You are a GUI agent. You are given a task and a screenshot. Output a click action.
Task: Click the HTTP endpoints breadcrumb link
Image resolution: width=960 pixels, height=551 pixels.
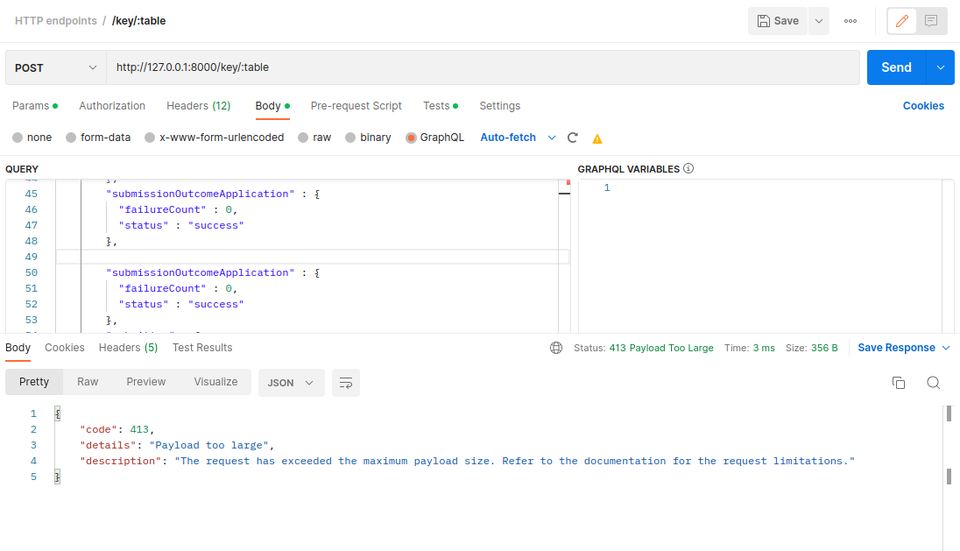pos(56,21)
